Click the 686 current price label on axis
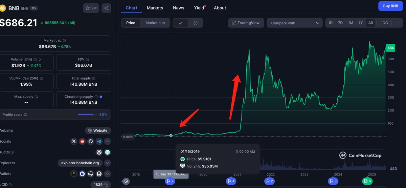The image size is (406, 188). [x=390, y=48]
